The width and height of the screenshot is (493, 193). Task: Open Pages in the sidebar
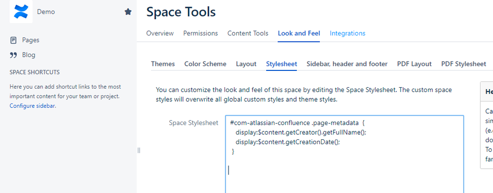[31, 40]
